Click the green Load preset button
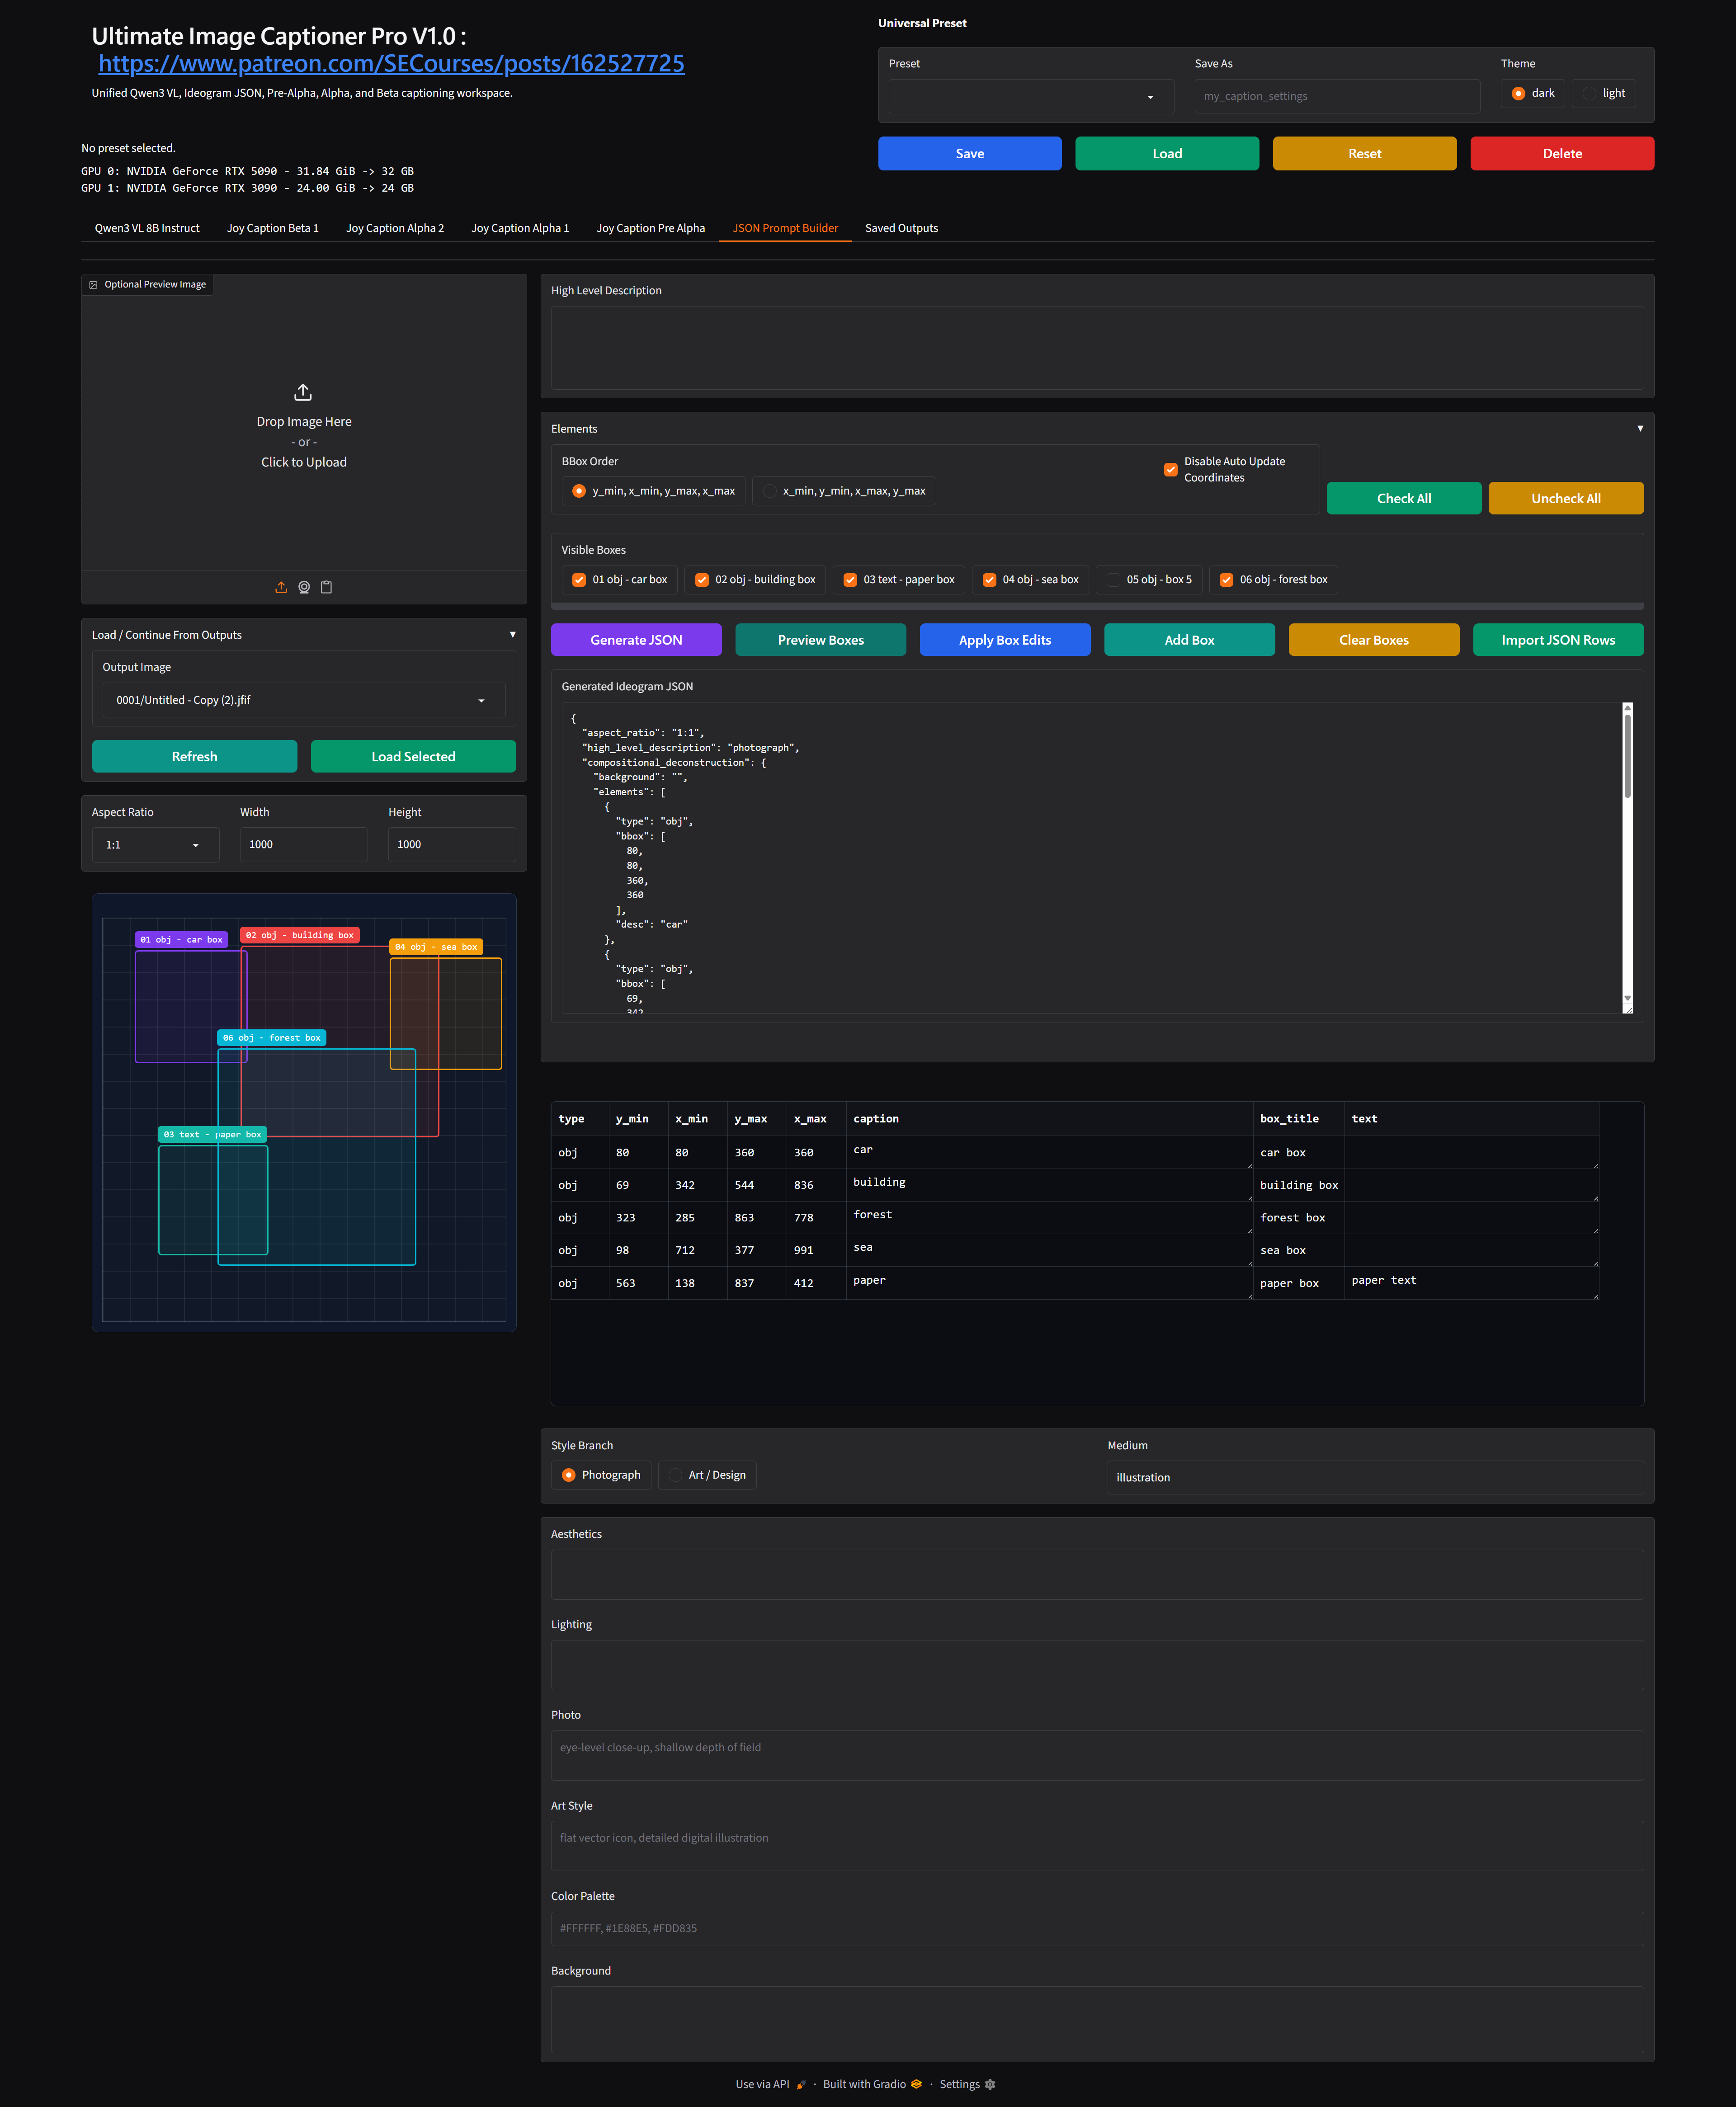The height and width of the screenshot is (2107, 1736). tap(1167, 154)
